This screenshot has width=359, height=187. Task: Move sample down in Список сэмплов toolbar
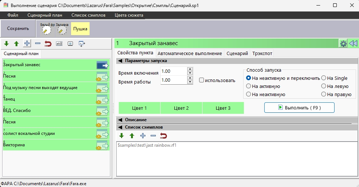point(121,136)
